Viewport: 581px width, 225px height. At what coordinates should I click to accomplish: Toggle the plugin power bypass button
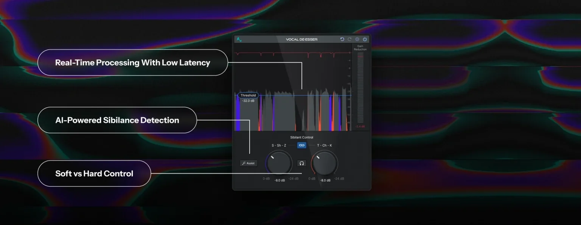pos(365,39)
